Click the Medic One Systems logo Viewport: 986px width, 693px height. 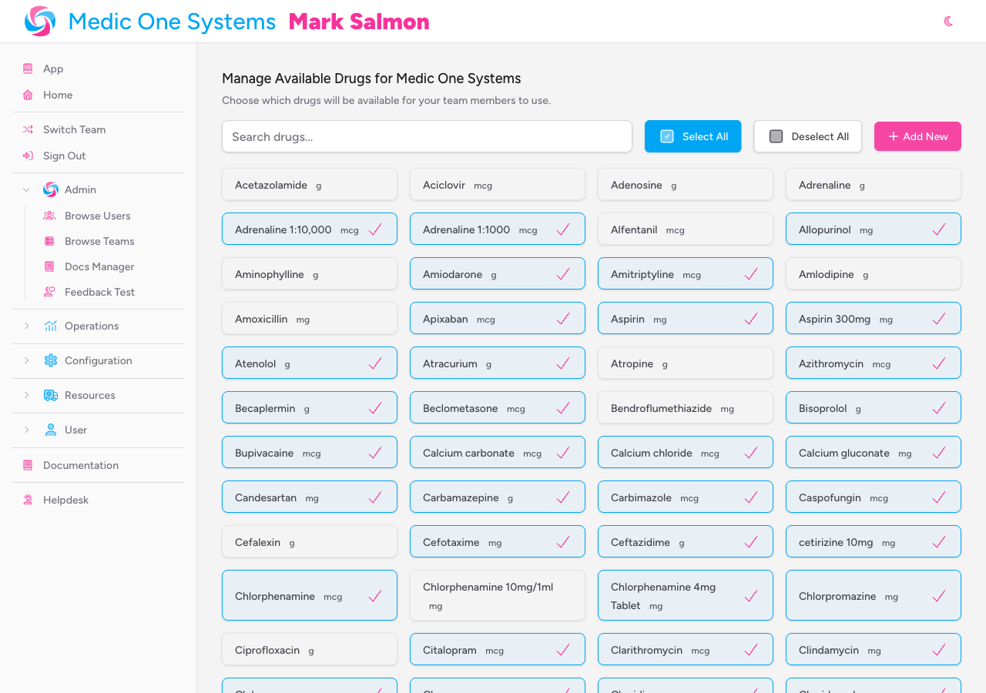39,21
